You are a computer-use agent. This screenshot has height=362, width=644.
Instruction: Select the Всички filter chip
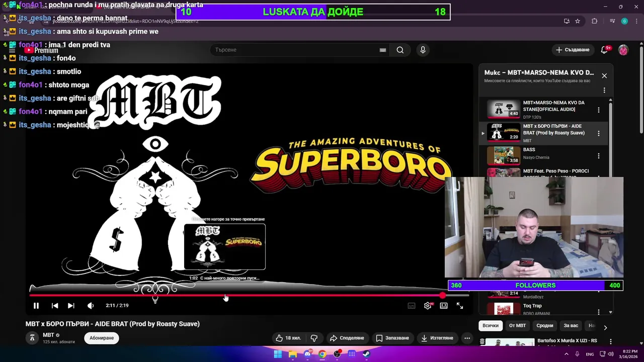click(491, 326)
